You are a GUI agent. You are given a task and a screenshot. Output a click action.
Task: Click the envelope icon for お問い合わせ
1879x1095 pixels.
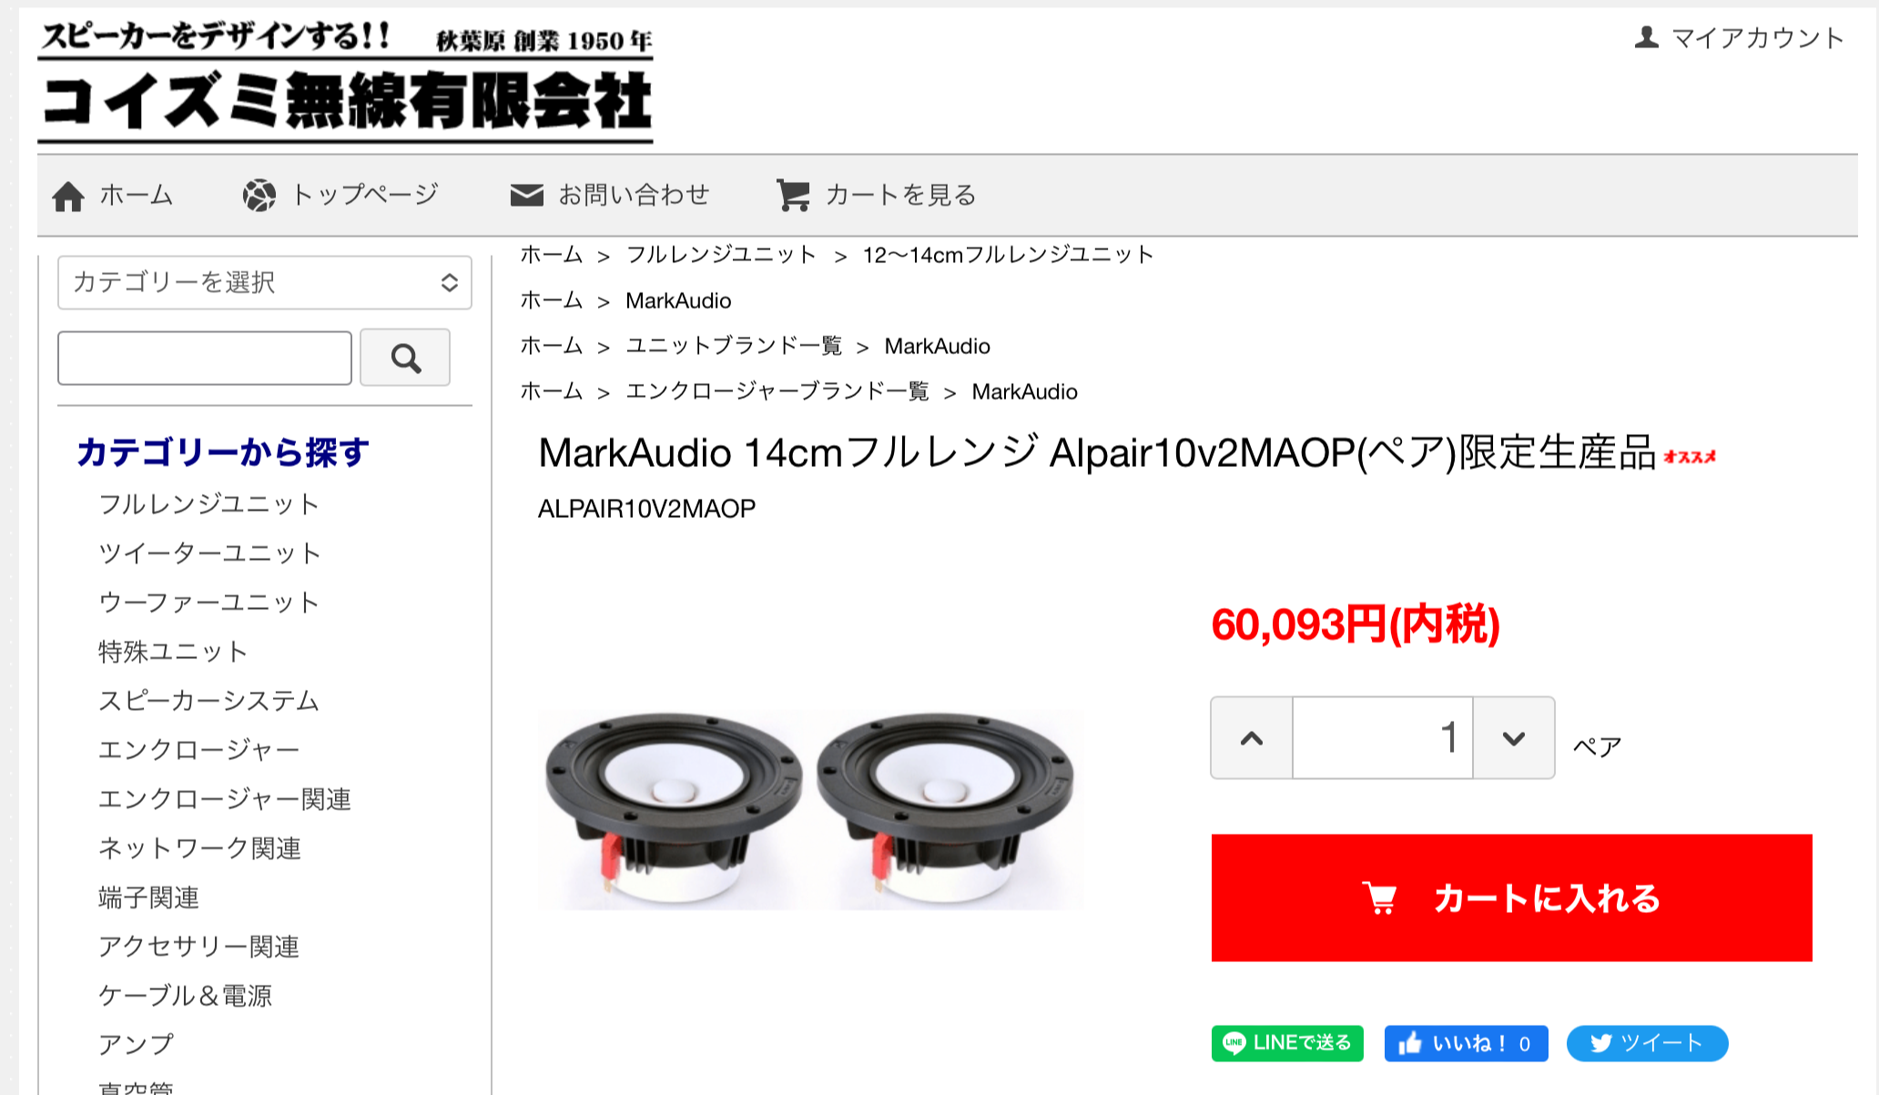click(526, 195)
